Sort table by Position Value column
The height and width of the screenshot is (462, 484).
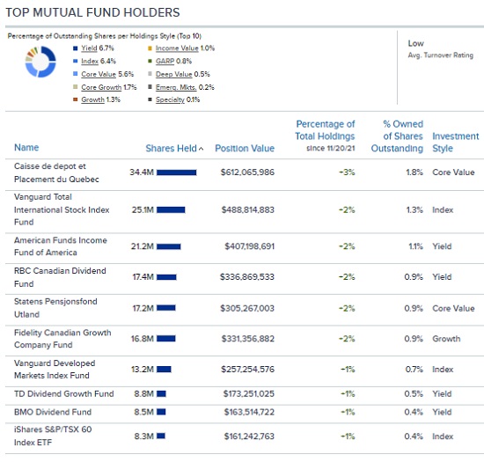[245, 149]
